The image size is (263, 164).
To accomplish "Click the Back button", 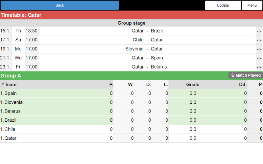I will pos(60,5).
